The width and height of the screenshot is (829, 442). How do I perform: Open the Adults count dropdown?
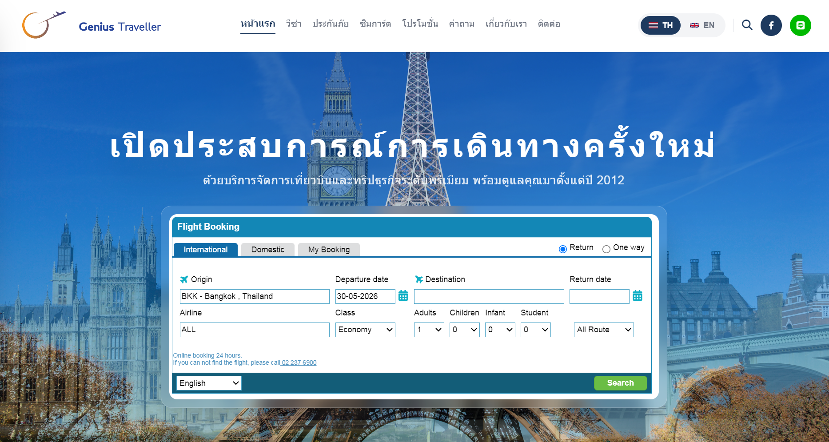point(429,330)
